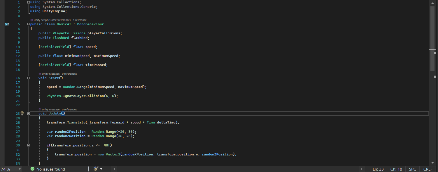This screenshot has width=438, height=172.
Task: Collapse the Update() method region
Action: (28, 114)
